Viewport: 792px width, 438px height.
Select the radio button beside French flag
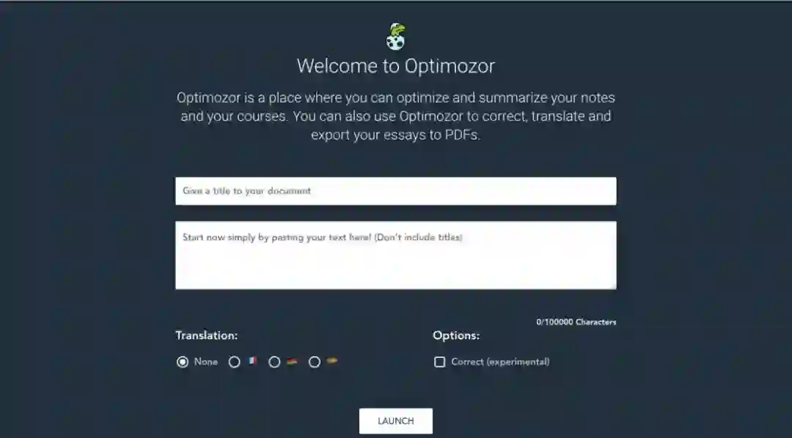[x=235, y=362]
